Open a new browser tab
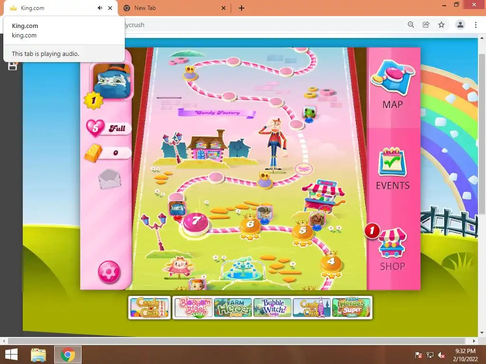This screenshot has width=486, height=364. pos(242,8)
